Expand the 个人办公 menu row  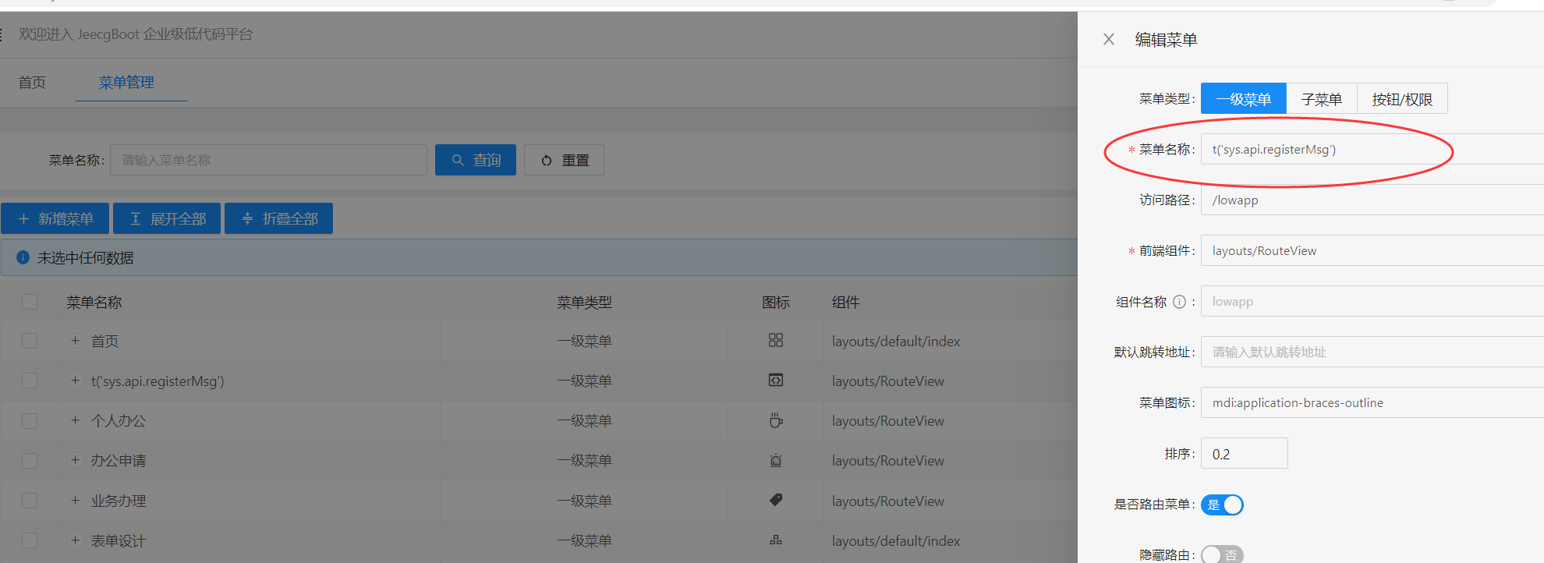[x=75, y=420]
